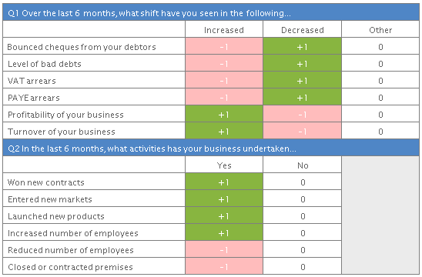Screen dimensions: 422x277
Task: Select the No cell for Closed or contracted premises
Action: (302, 267)
